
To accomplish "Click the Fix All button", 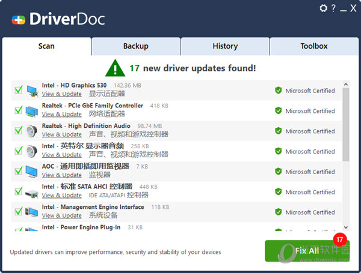I will click(x=307, y=251).
